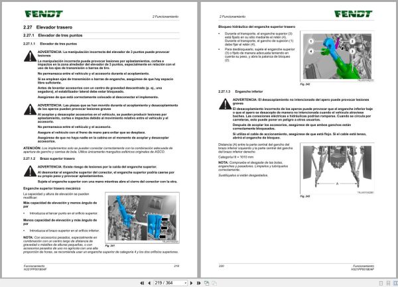This screenshot has height=287, width=398.
Task: Click the "Enganche superior trasero mecánico" heading
Action: pyautogui.click(x=52, y=188)
